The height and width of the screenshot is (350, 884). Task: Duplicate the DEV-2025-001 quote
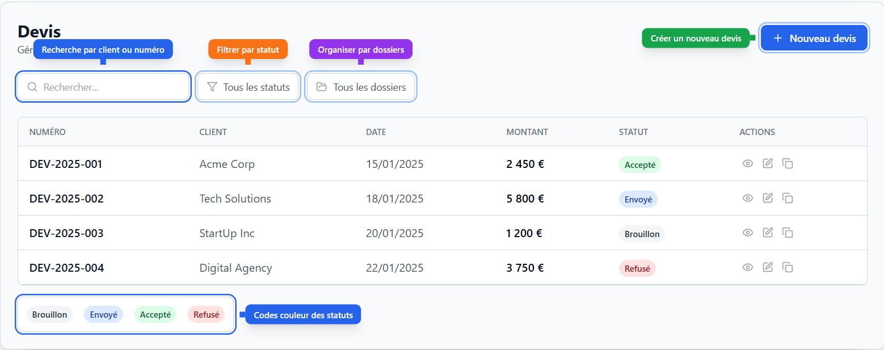(x=788, y=163)
